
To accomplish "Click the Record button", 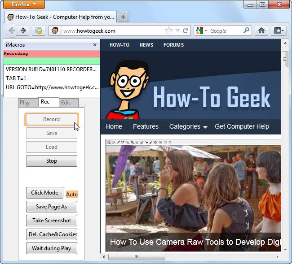I will point(51,119).
